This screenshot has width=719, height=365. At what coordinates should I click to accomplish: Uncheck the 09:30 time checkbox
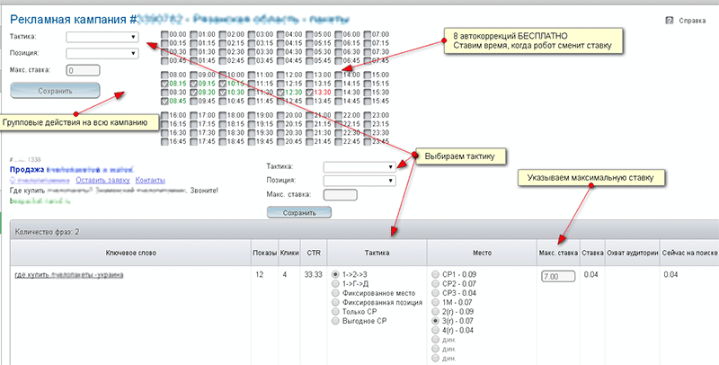click(193, 93)
